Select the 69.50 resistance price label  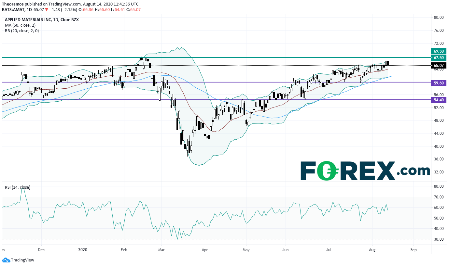point(439,51)
